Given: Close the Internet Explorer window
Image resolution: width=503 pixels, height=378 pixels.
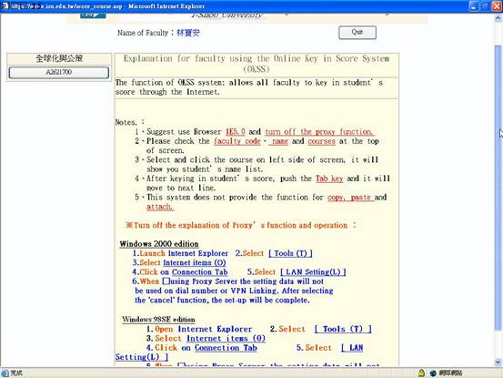Looking at the screenshot, I should point(497,6).
